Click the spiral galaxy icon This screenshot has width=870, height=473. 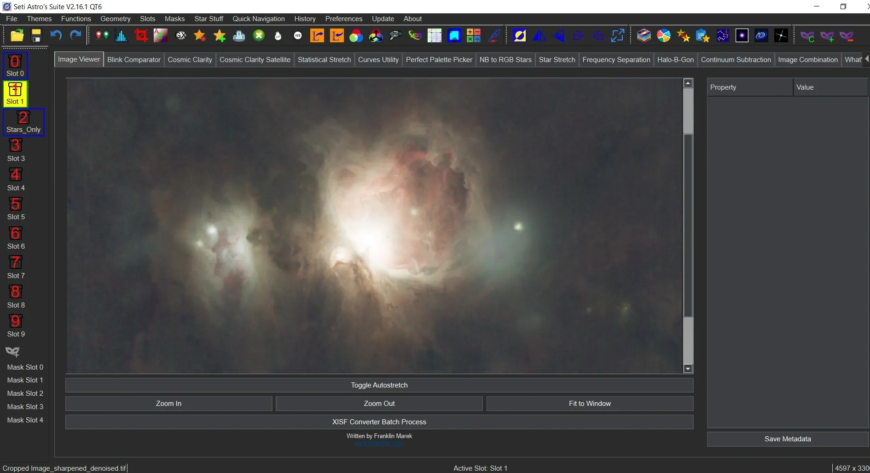761,35
